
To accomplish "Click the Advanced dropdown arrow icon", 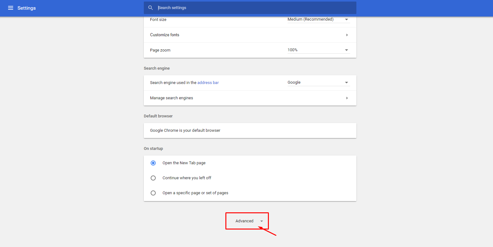I will pos(262,221).
